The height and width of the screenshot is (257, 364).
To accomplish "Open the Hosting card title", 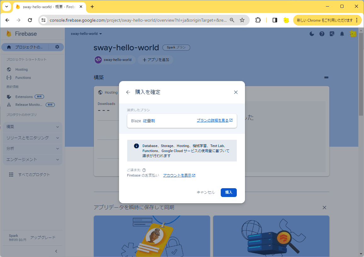I will point(111,92).
